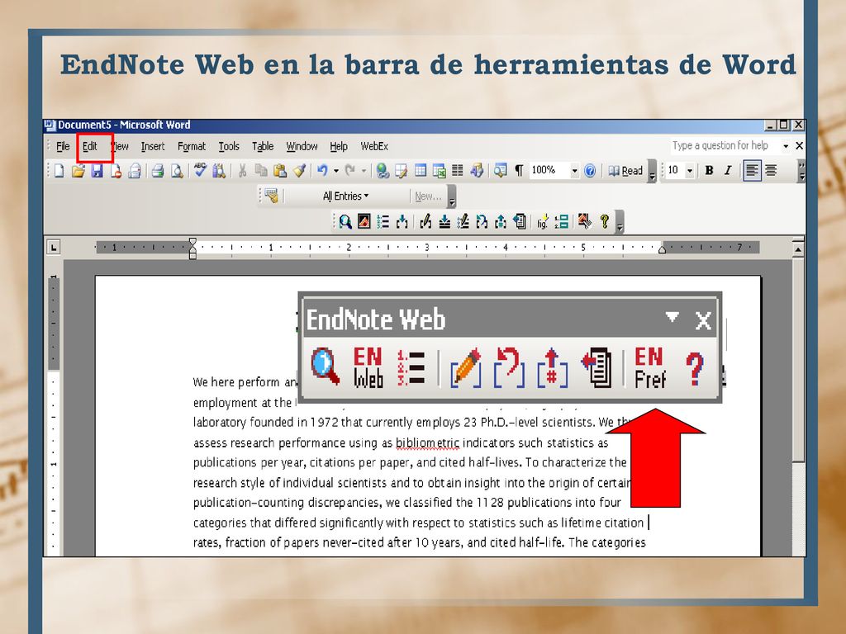Click Format Bibliography in large EndNote Web toolbar

tap(411, 367)
